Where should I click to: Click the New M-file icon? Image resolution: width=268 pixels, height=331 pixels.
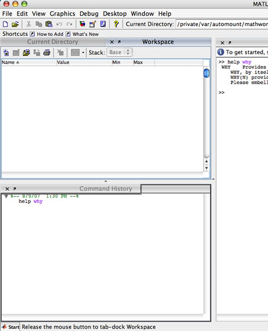[x=5, y=24]
